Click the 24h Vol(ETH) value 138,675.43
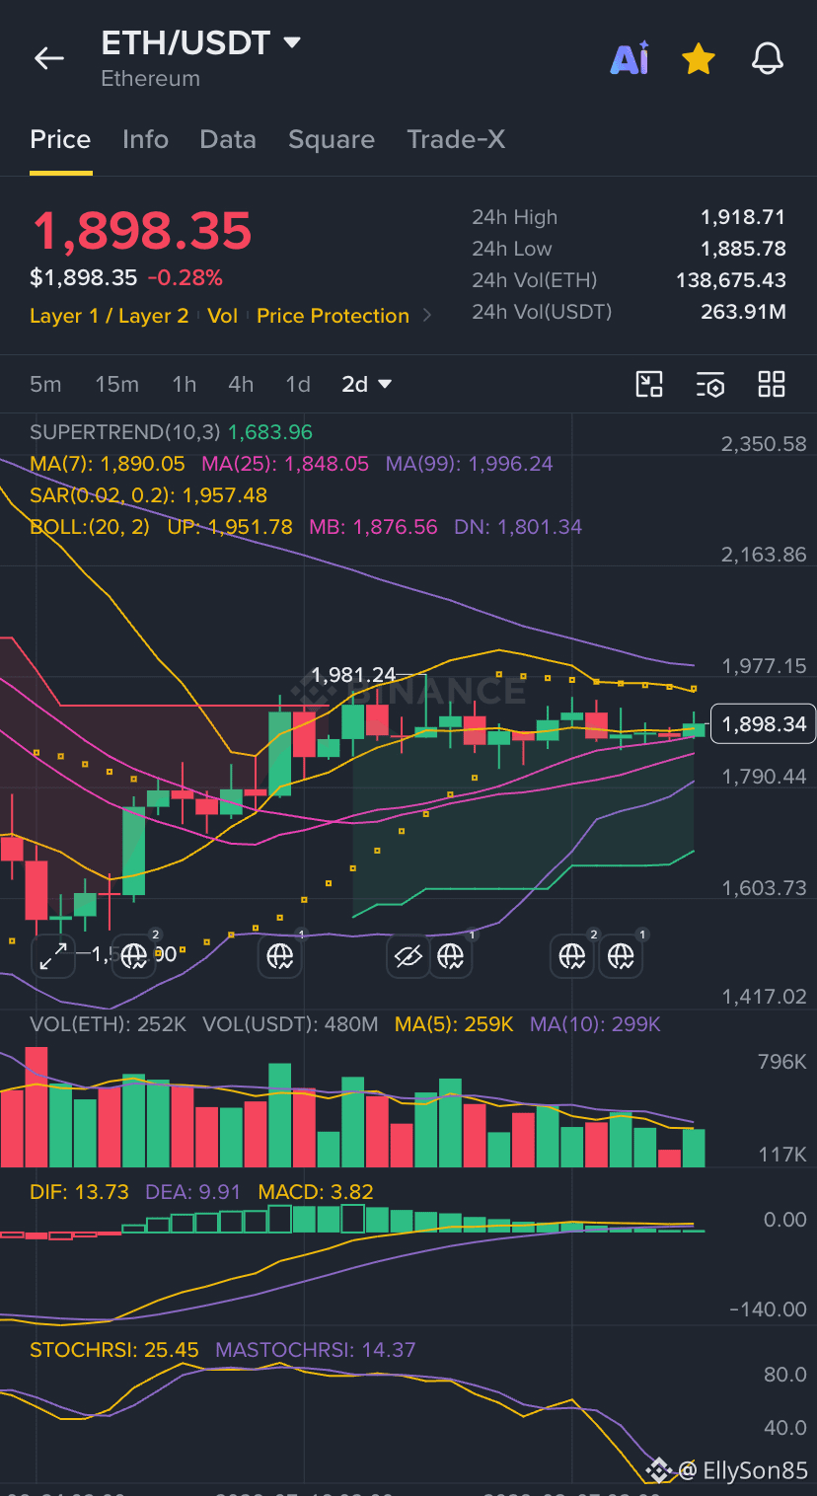This screenshot has width=817, height=1496. (x=731, y=280)
